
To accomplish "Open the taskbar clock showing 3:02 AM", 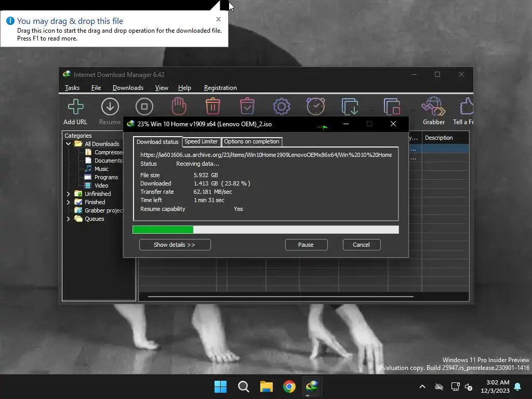I will tap(495, 387).
